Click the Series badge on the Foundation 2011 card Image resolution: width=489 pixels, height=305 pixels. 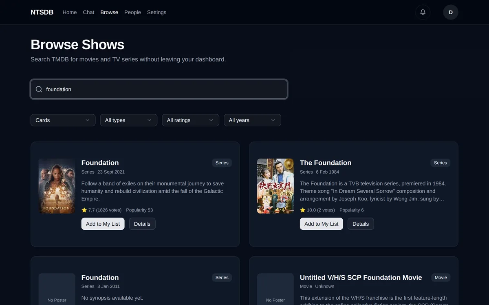[222, 277]
